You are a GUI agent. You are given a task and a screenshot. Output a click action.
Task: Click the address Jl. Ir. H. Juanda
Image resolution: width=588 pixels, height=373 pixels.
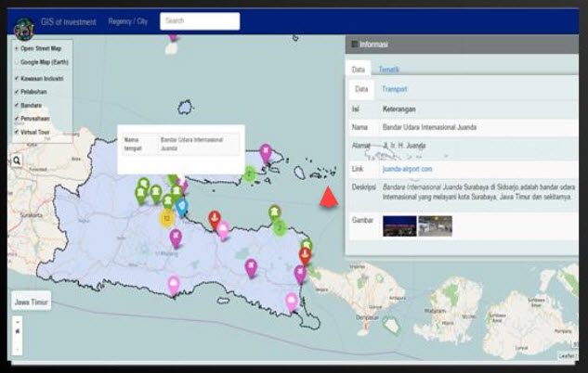point(404,146)
